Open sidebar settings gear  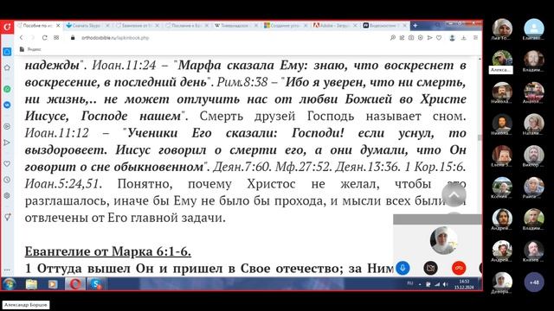tap(7, 196)
